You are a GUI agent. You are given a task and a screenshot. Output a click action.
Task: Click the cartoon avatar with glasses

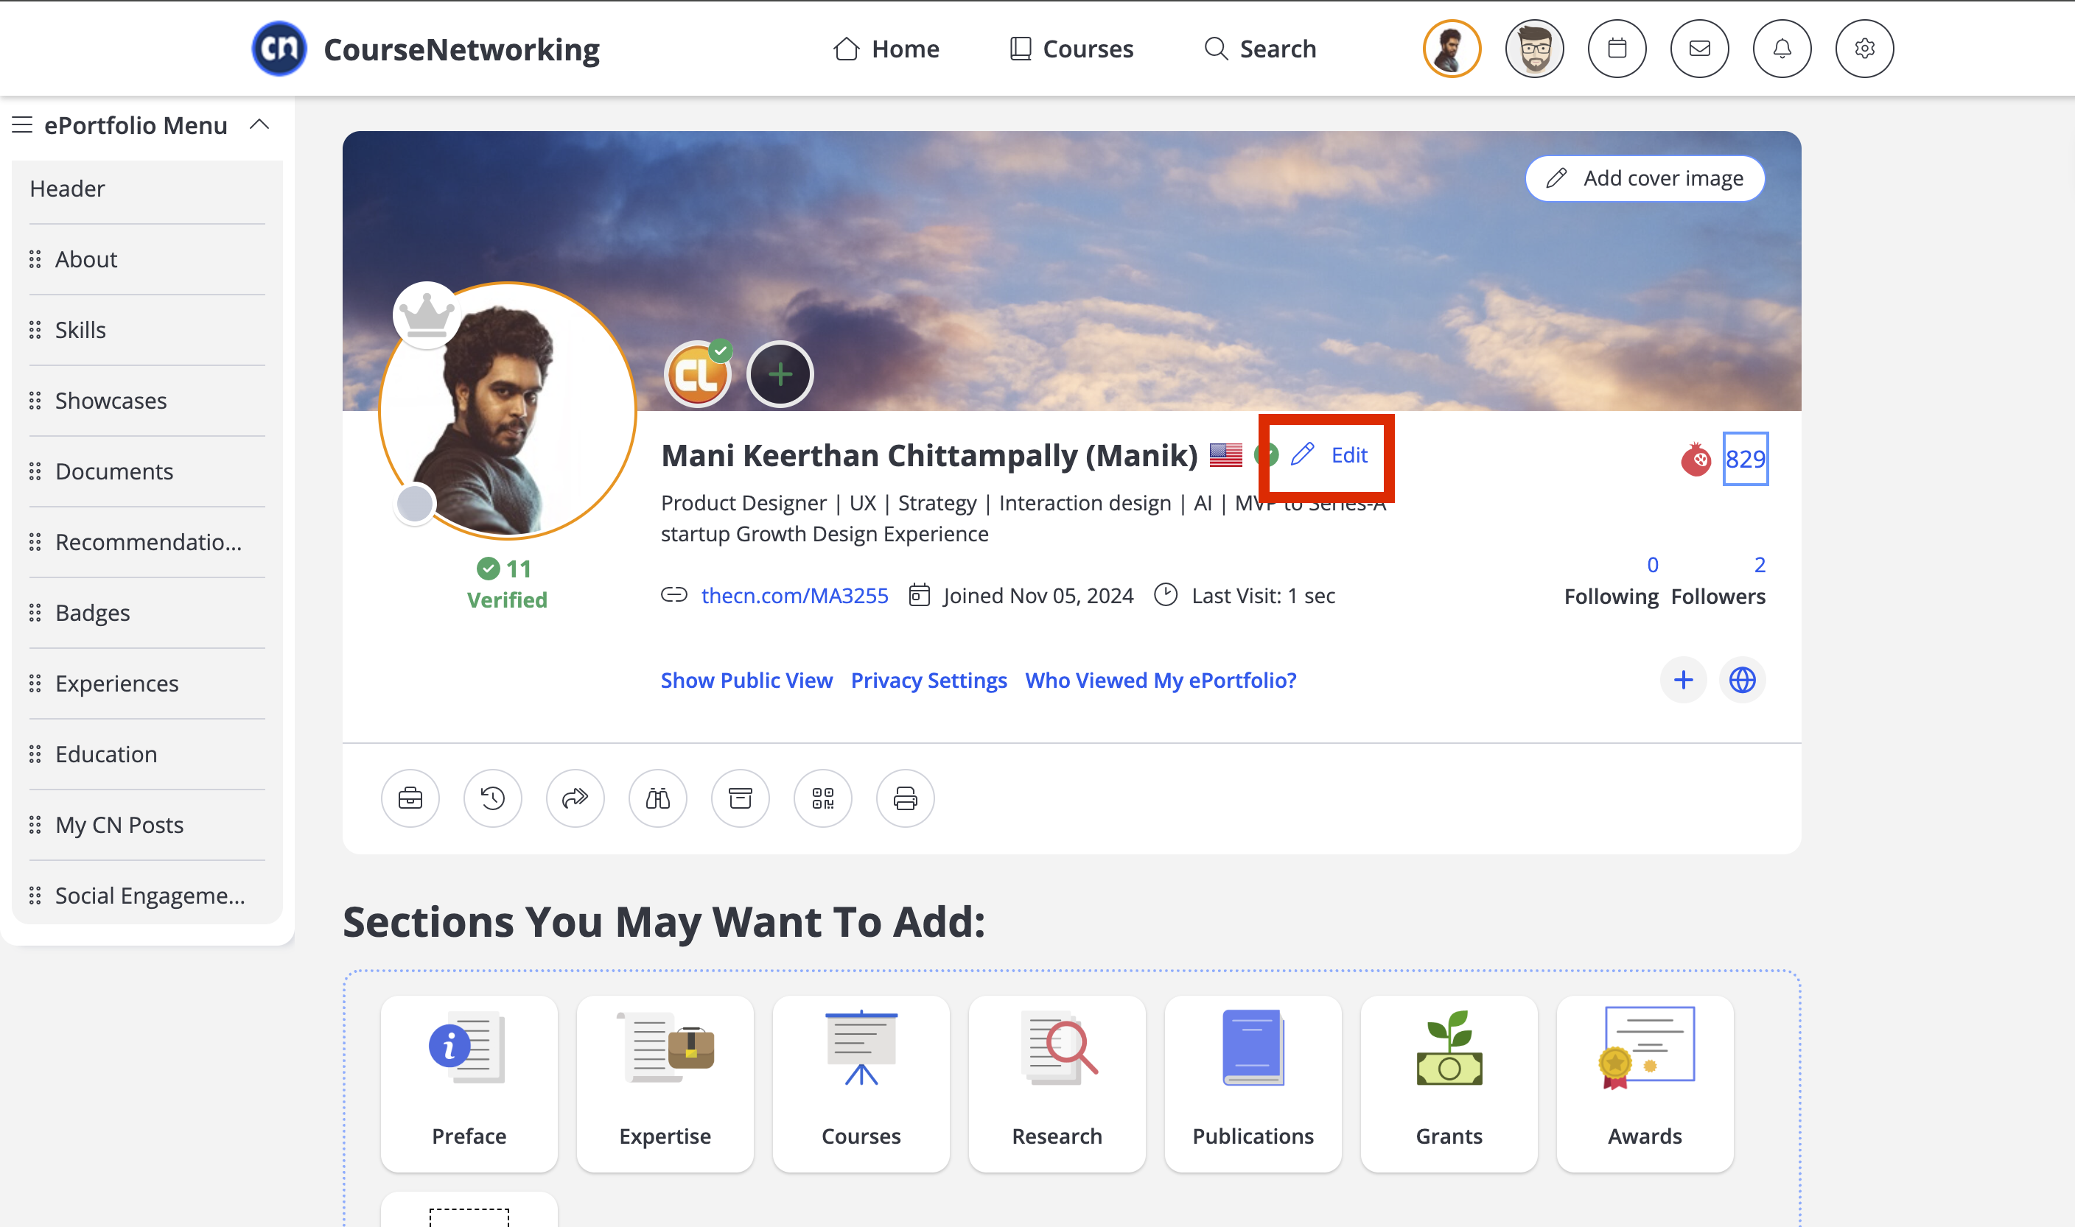1535,49
